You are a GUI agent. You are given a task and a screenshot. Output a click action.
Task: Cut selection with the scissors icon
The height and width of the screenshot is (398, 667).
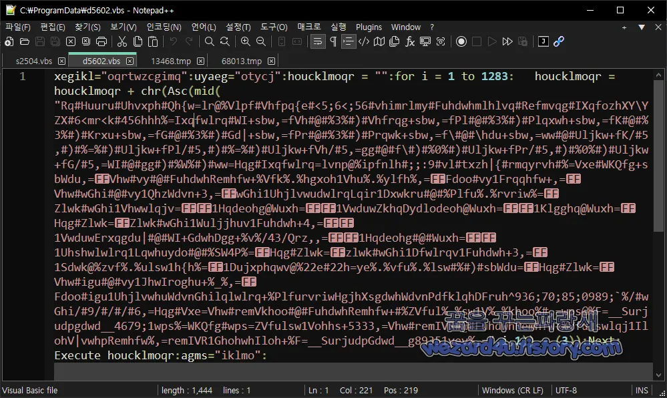click(x=122, y=41)
